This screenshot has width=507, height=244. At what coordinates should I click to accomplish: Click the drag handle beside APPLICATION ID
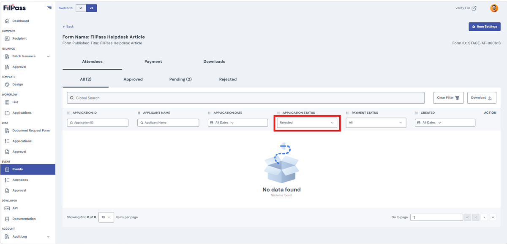[68, 113]
